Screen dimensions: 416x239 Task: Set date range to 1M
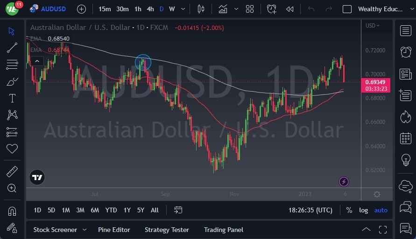(66, 210)
